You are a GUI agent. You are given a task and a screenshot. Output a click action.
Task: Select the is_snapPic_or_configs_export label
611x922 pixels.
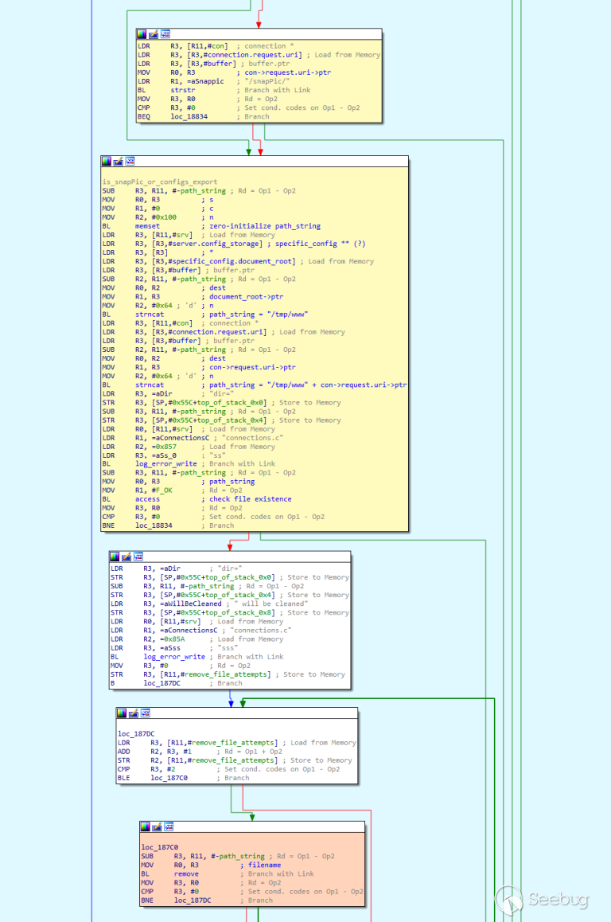pyautogui.click(x=160, y=182)
